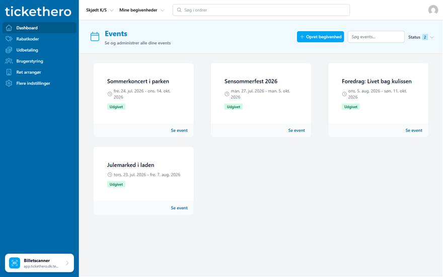Click the clock icon on Foredrag card

click(x=344, y=94)
